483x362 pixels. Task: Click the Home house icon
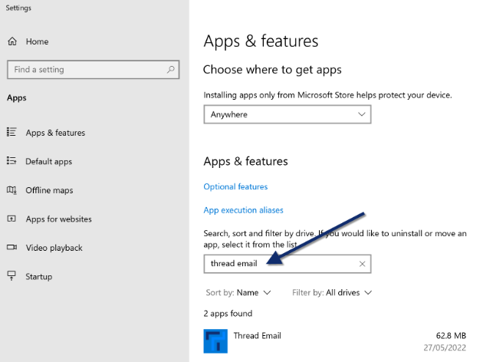tap(12, 41)
